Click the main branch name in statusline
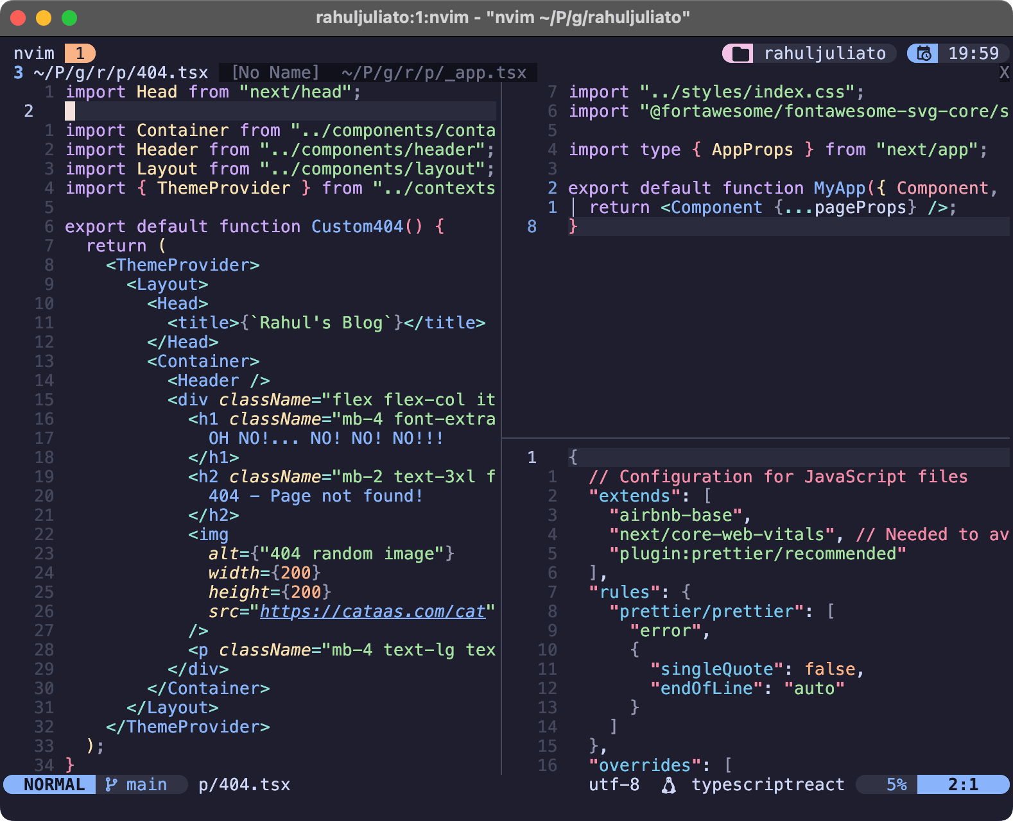Image resolution: width=1013 pixels, height=821 pixels. [147, 784]
